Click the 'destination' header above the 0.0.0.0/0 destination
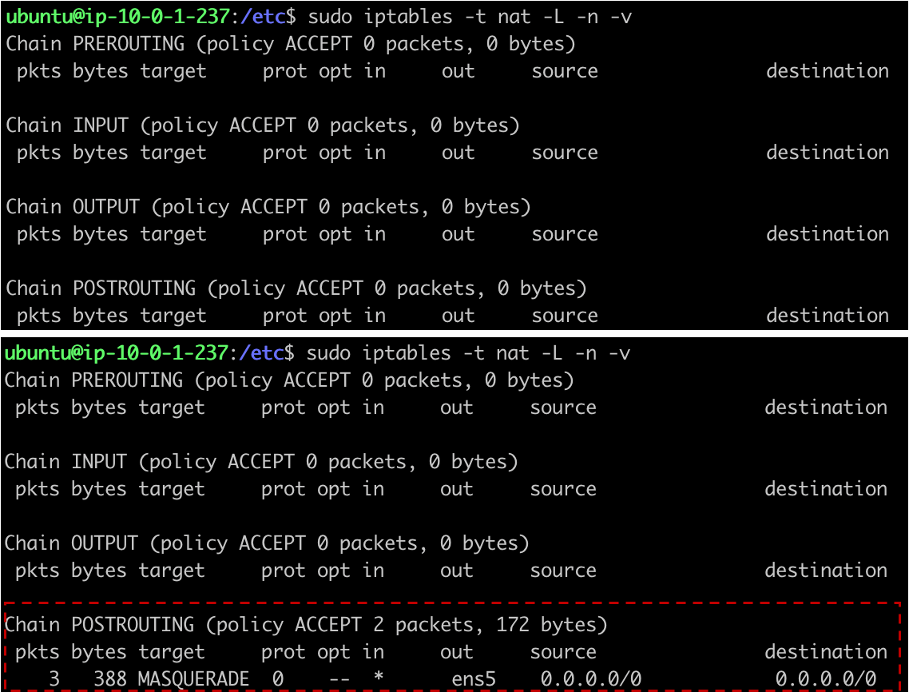The height and width of the screenshot is (692, 909). pyautogui.click(x=825, y=651)
